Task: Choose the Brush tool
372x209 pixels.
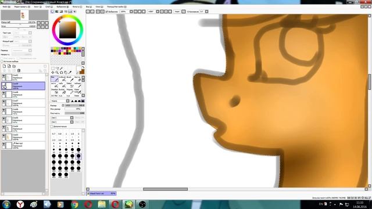Action: tap(70, 79)
